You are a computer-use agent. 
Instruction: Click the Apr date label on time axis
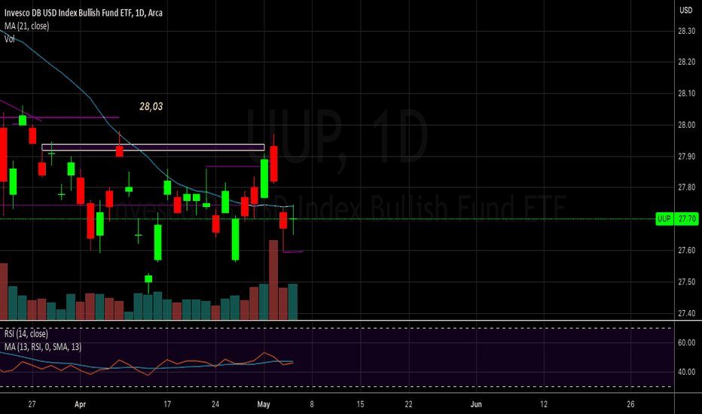(x=80, y=404)
